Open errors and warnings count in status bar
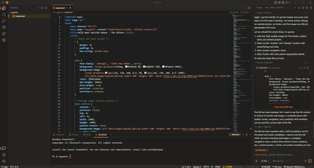 (x=14, y=166)
